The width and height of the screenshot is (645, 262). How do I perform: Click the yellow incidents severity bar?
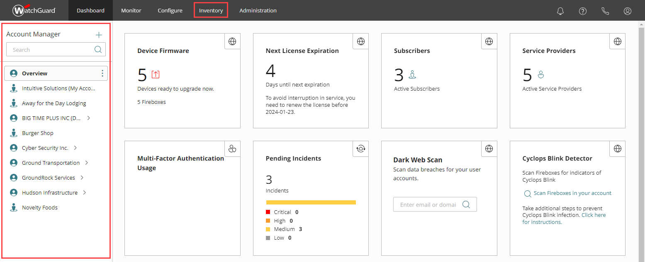311,202
